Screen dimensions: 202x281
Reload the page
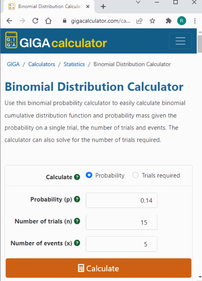tap(35, 21)
